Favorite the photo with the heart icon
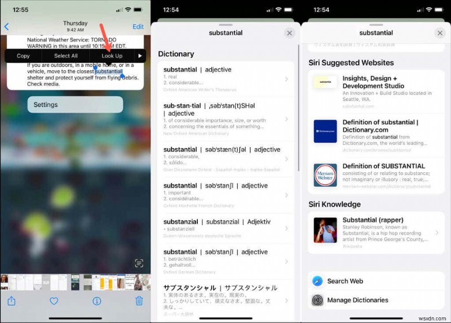The width and height of the screenshot is (451, 323). point(54,301)
